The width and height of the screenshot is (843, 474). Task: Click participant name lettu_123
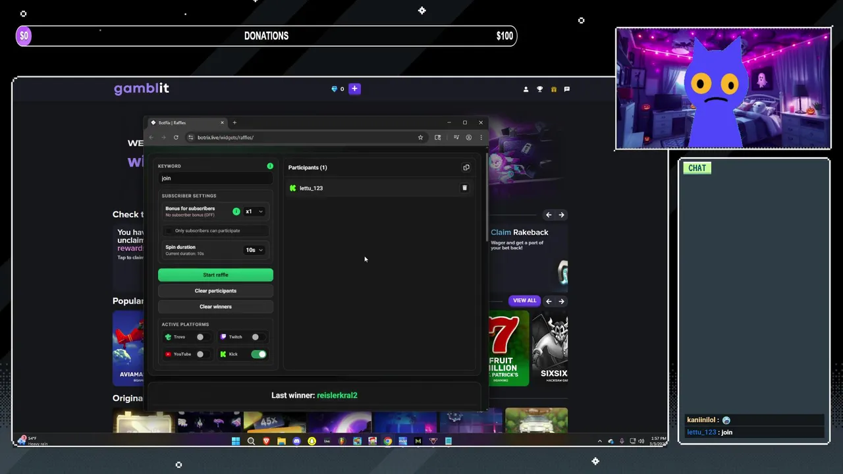(311, 188)
